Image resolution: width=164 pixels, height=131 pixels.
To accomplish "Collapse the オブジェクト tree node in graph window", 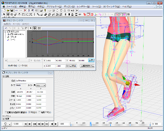I will tap(5, 32).
